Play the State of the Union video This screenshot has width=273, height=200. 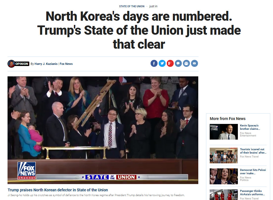point(103,130)
